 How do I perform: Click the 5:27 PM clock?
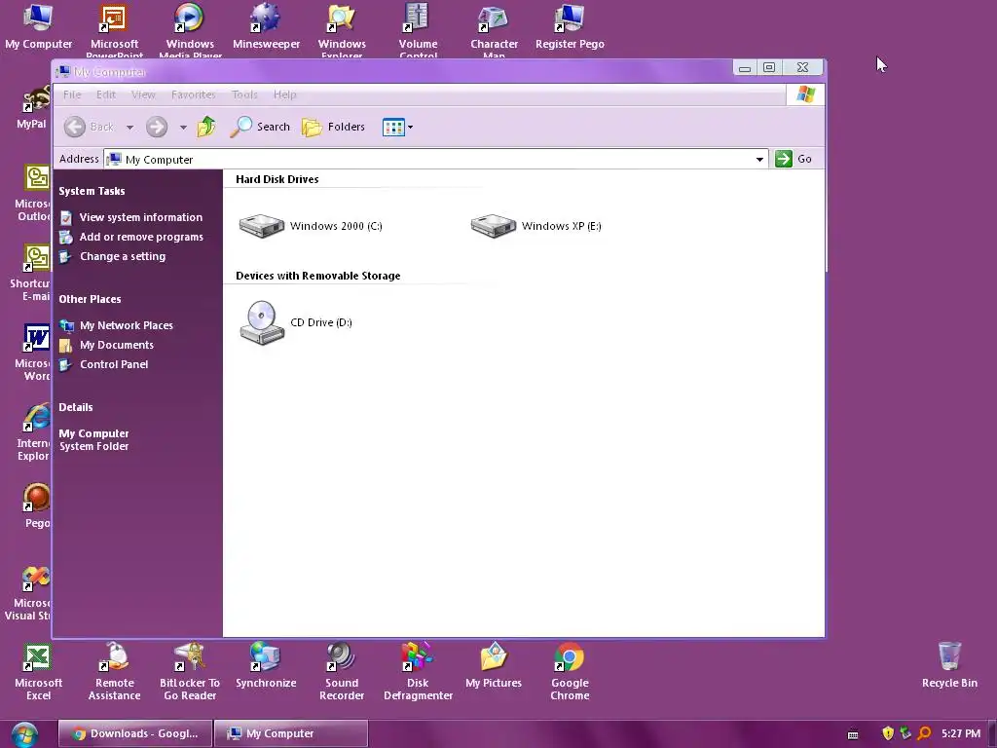tap(961, 733)
